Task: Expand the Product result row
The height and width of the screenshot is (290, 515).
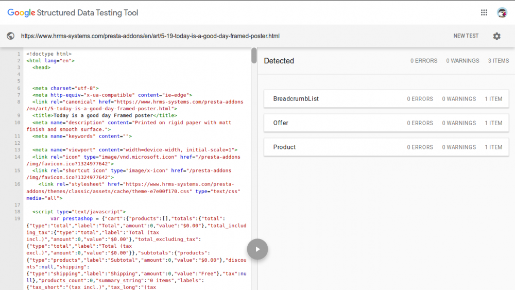Action: click(386, 147)
